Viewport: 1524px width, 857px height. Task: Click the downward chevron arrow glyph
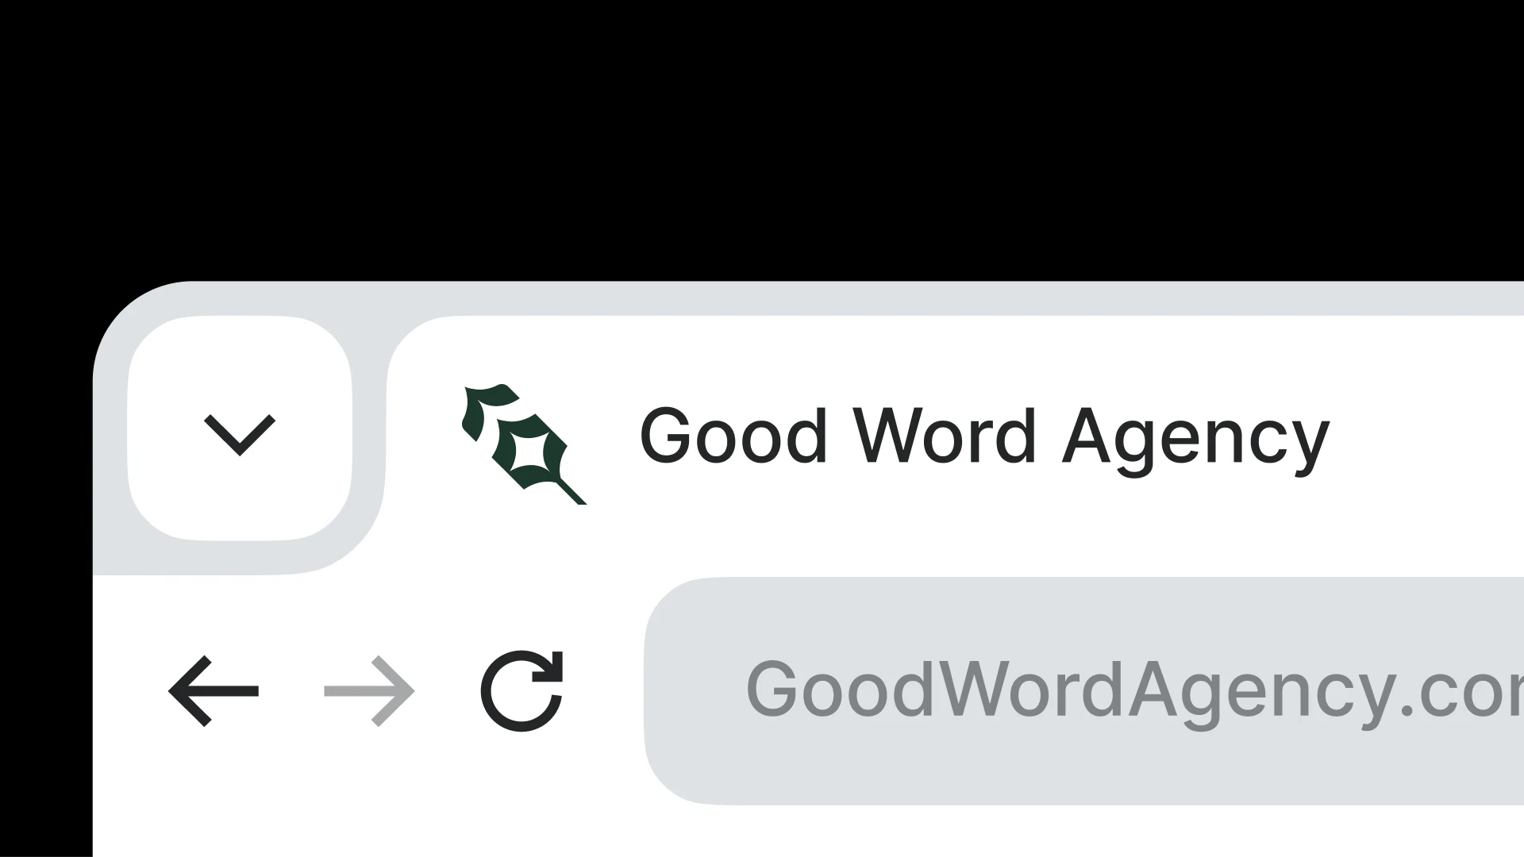click(x=240, y=435)
